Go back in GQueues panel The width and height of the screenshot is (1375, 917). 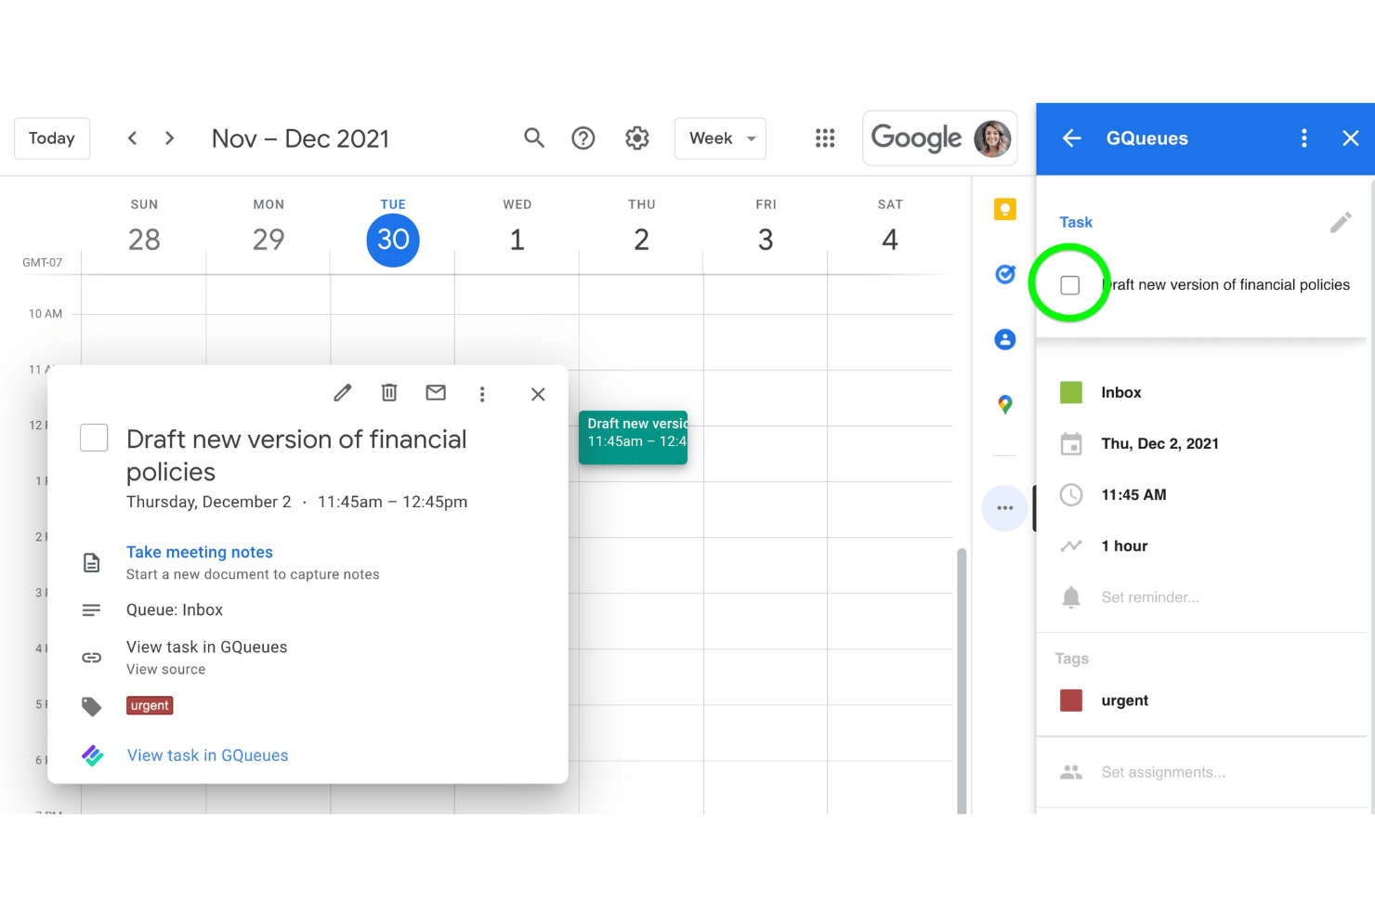(x=1072, y=138)
